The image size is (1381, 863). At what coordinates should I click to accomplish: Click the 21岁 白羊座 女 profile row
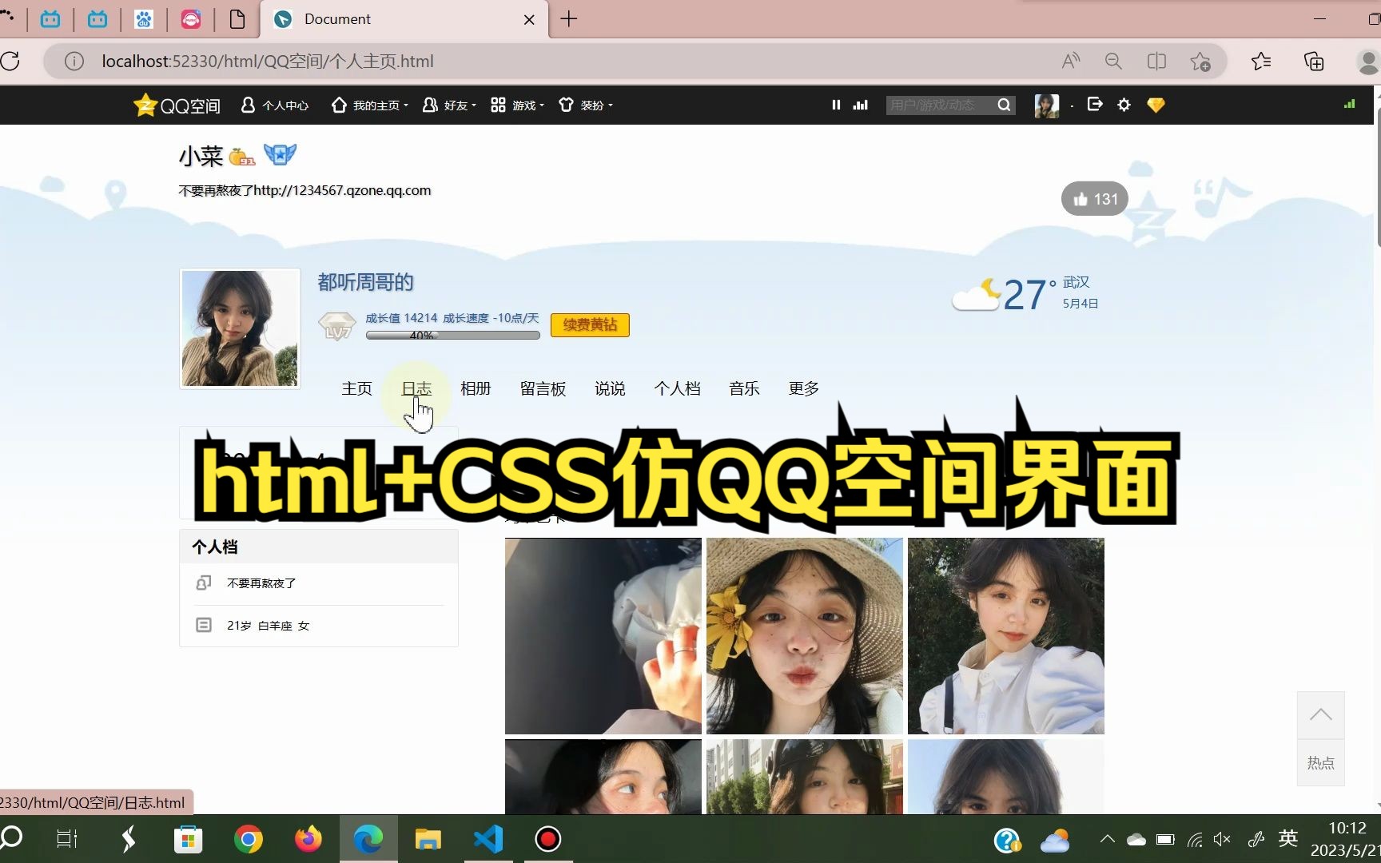coord(319,626)
